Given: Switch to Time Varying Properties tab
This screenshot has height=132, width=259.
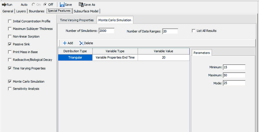Looking at the screenshot, I should tap(77, 20).
